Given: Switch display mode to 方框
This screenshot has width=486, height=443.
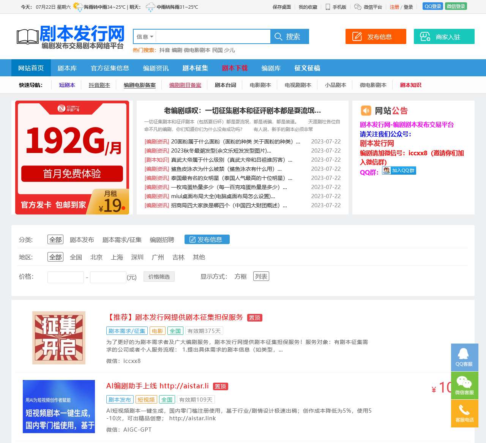Looking at the screenshot, I should click(x=241, y=276).
